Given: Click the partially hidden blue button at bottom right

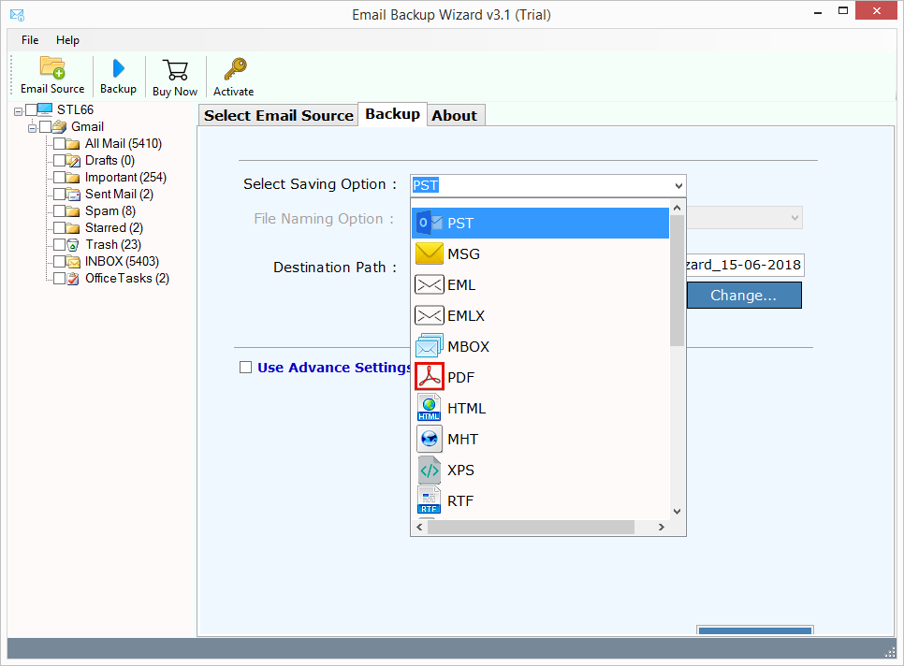Looking at the screenshot, I should click(x=754, y=630).
